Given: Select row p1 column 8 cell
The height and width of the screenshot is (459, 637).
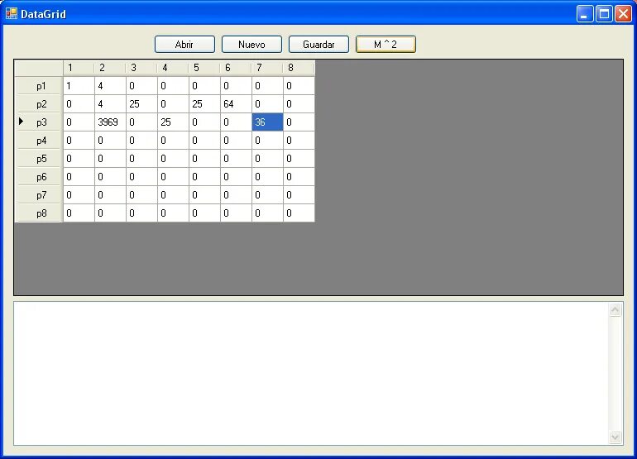Looking at the screenshot, I should tap(299, 86).
